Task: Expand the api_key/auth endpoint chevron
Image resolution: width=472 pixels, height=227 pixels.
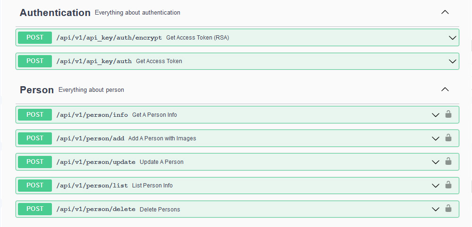Action: (x=453, y=61)
